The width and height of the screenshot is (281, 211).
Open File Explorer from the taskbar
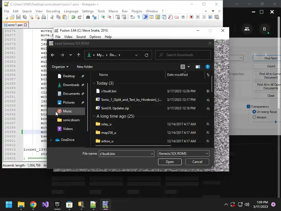point(21,204)
